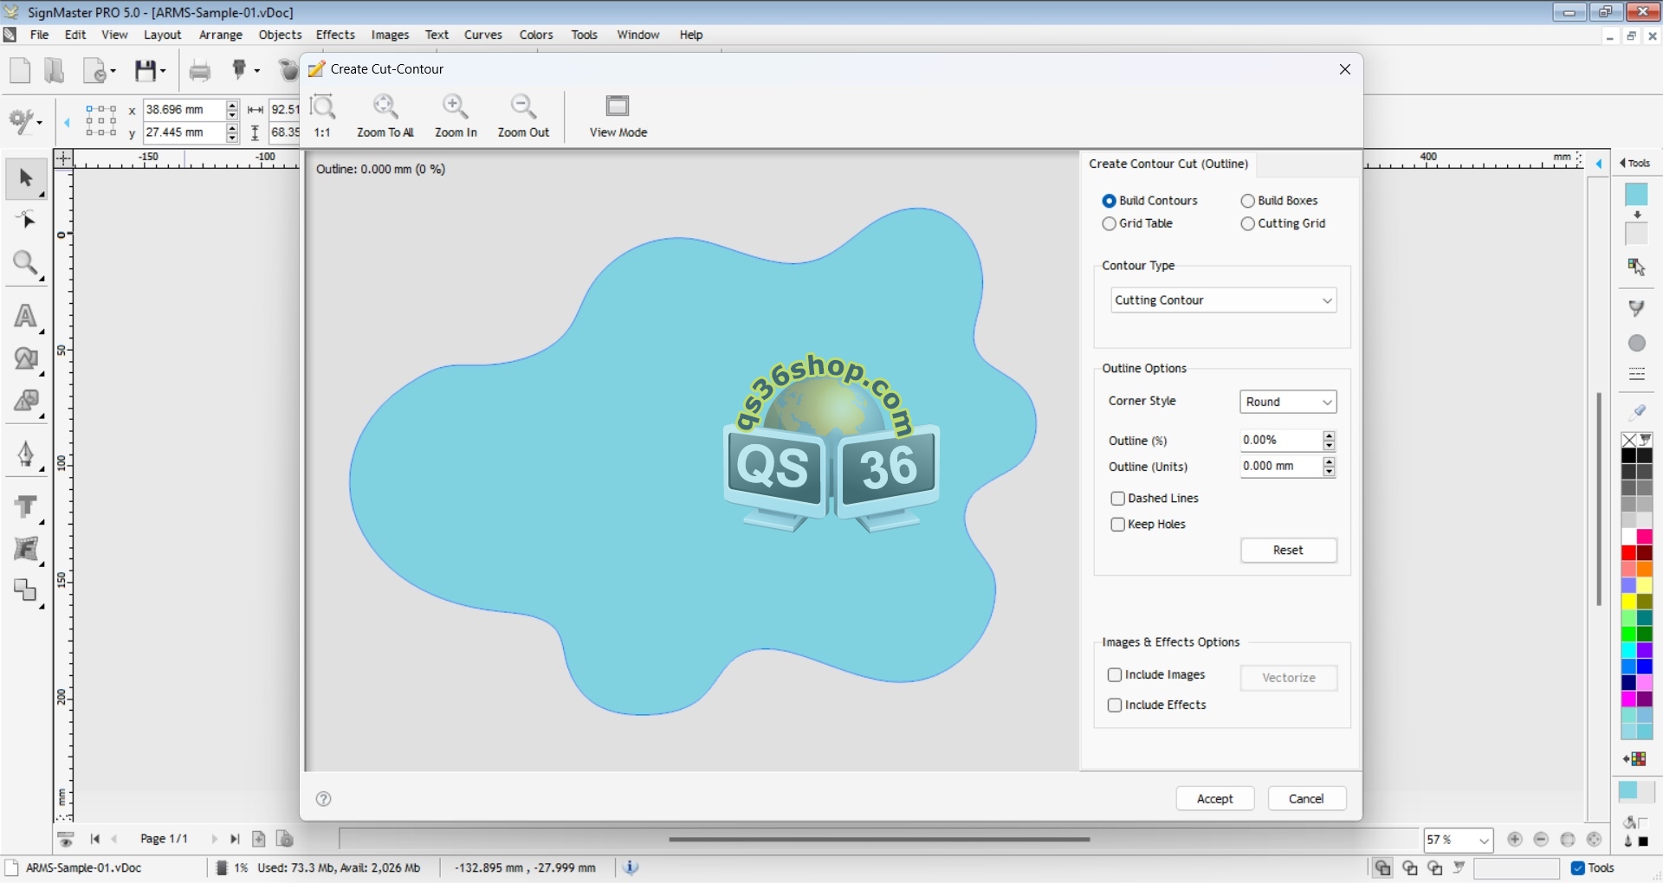Select the Build Boxes radio option
Image resolution: width=1663 pixels, height=883 pixels.
[x=1247, y=201]
